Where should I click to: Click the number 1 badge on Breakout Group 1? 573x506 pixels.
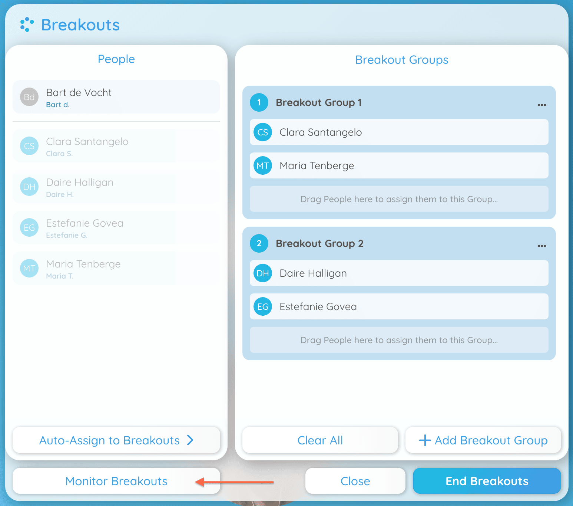259,102
